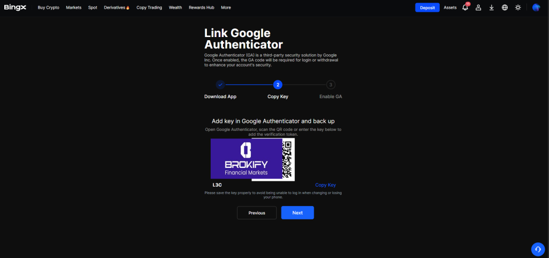Click the step 3 Enable GA circle
This screenshot has height=258, width=549.
click(x=330, y=84)
